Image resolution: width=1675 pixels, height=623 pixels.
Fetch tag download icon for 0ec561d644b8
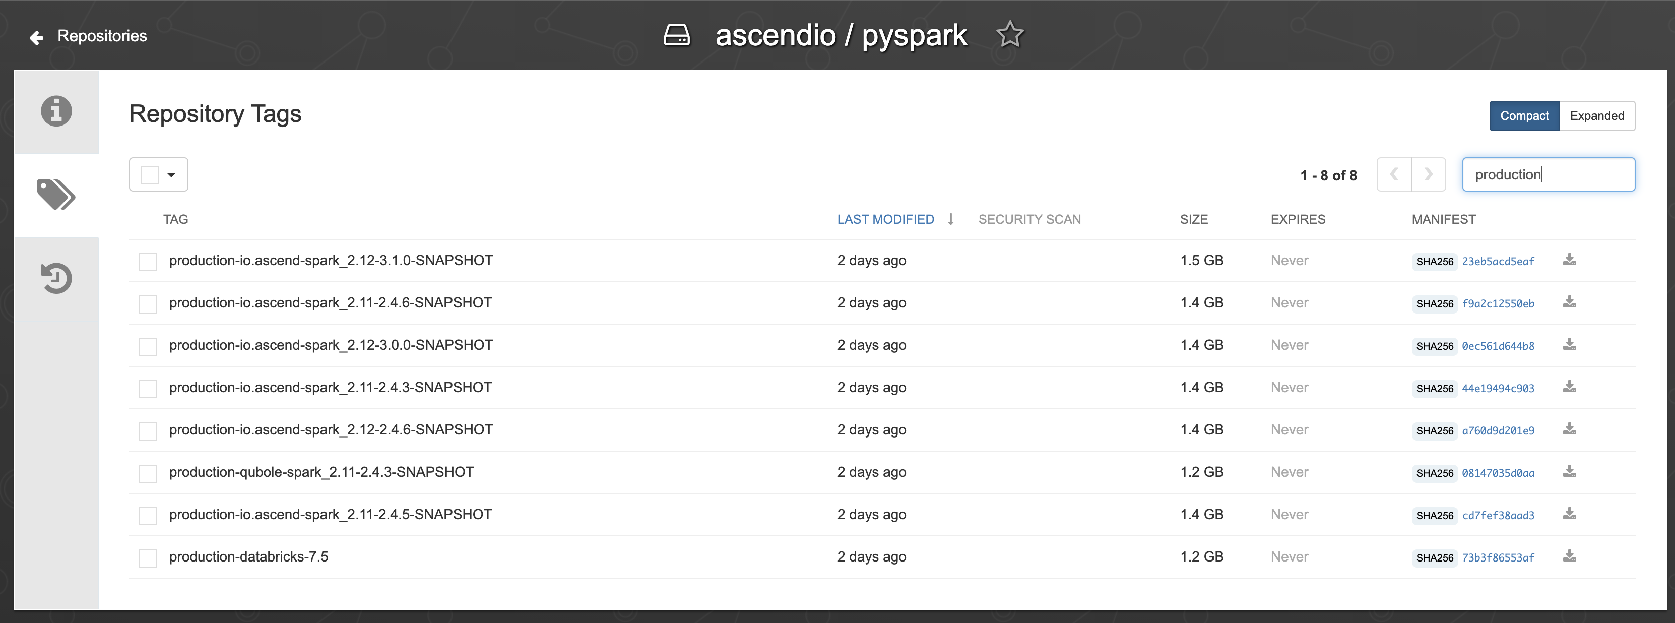click(1569, 345)
